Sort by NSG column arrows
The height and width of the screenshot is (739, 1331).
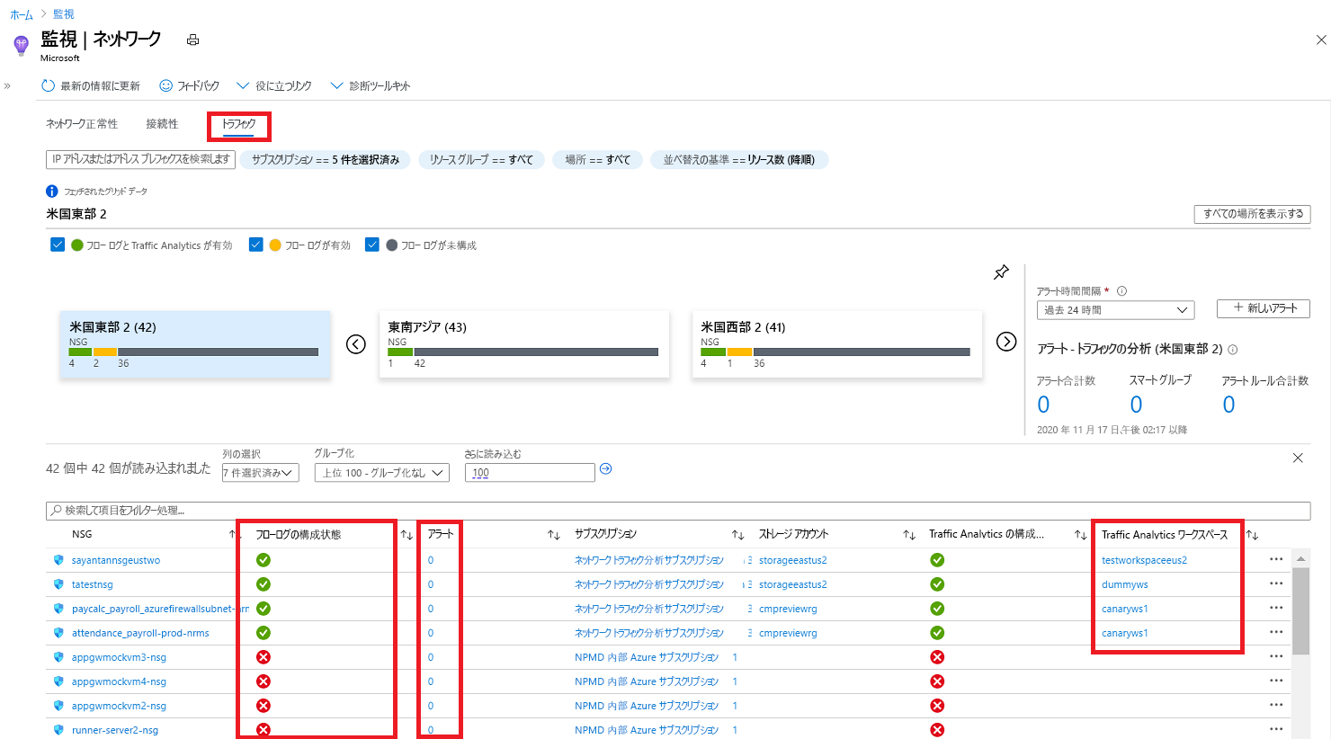[x=235, y=535]
